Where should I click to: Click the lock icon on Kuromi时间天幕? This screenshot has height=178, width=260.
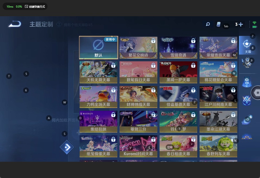[153, 139]
